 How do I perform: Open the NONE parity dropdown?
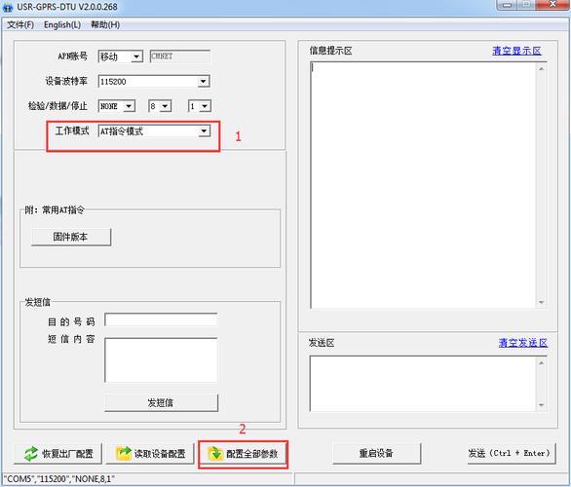coord(117,106)
